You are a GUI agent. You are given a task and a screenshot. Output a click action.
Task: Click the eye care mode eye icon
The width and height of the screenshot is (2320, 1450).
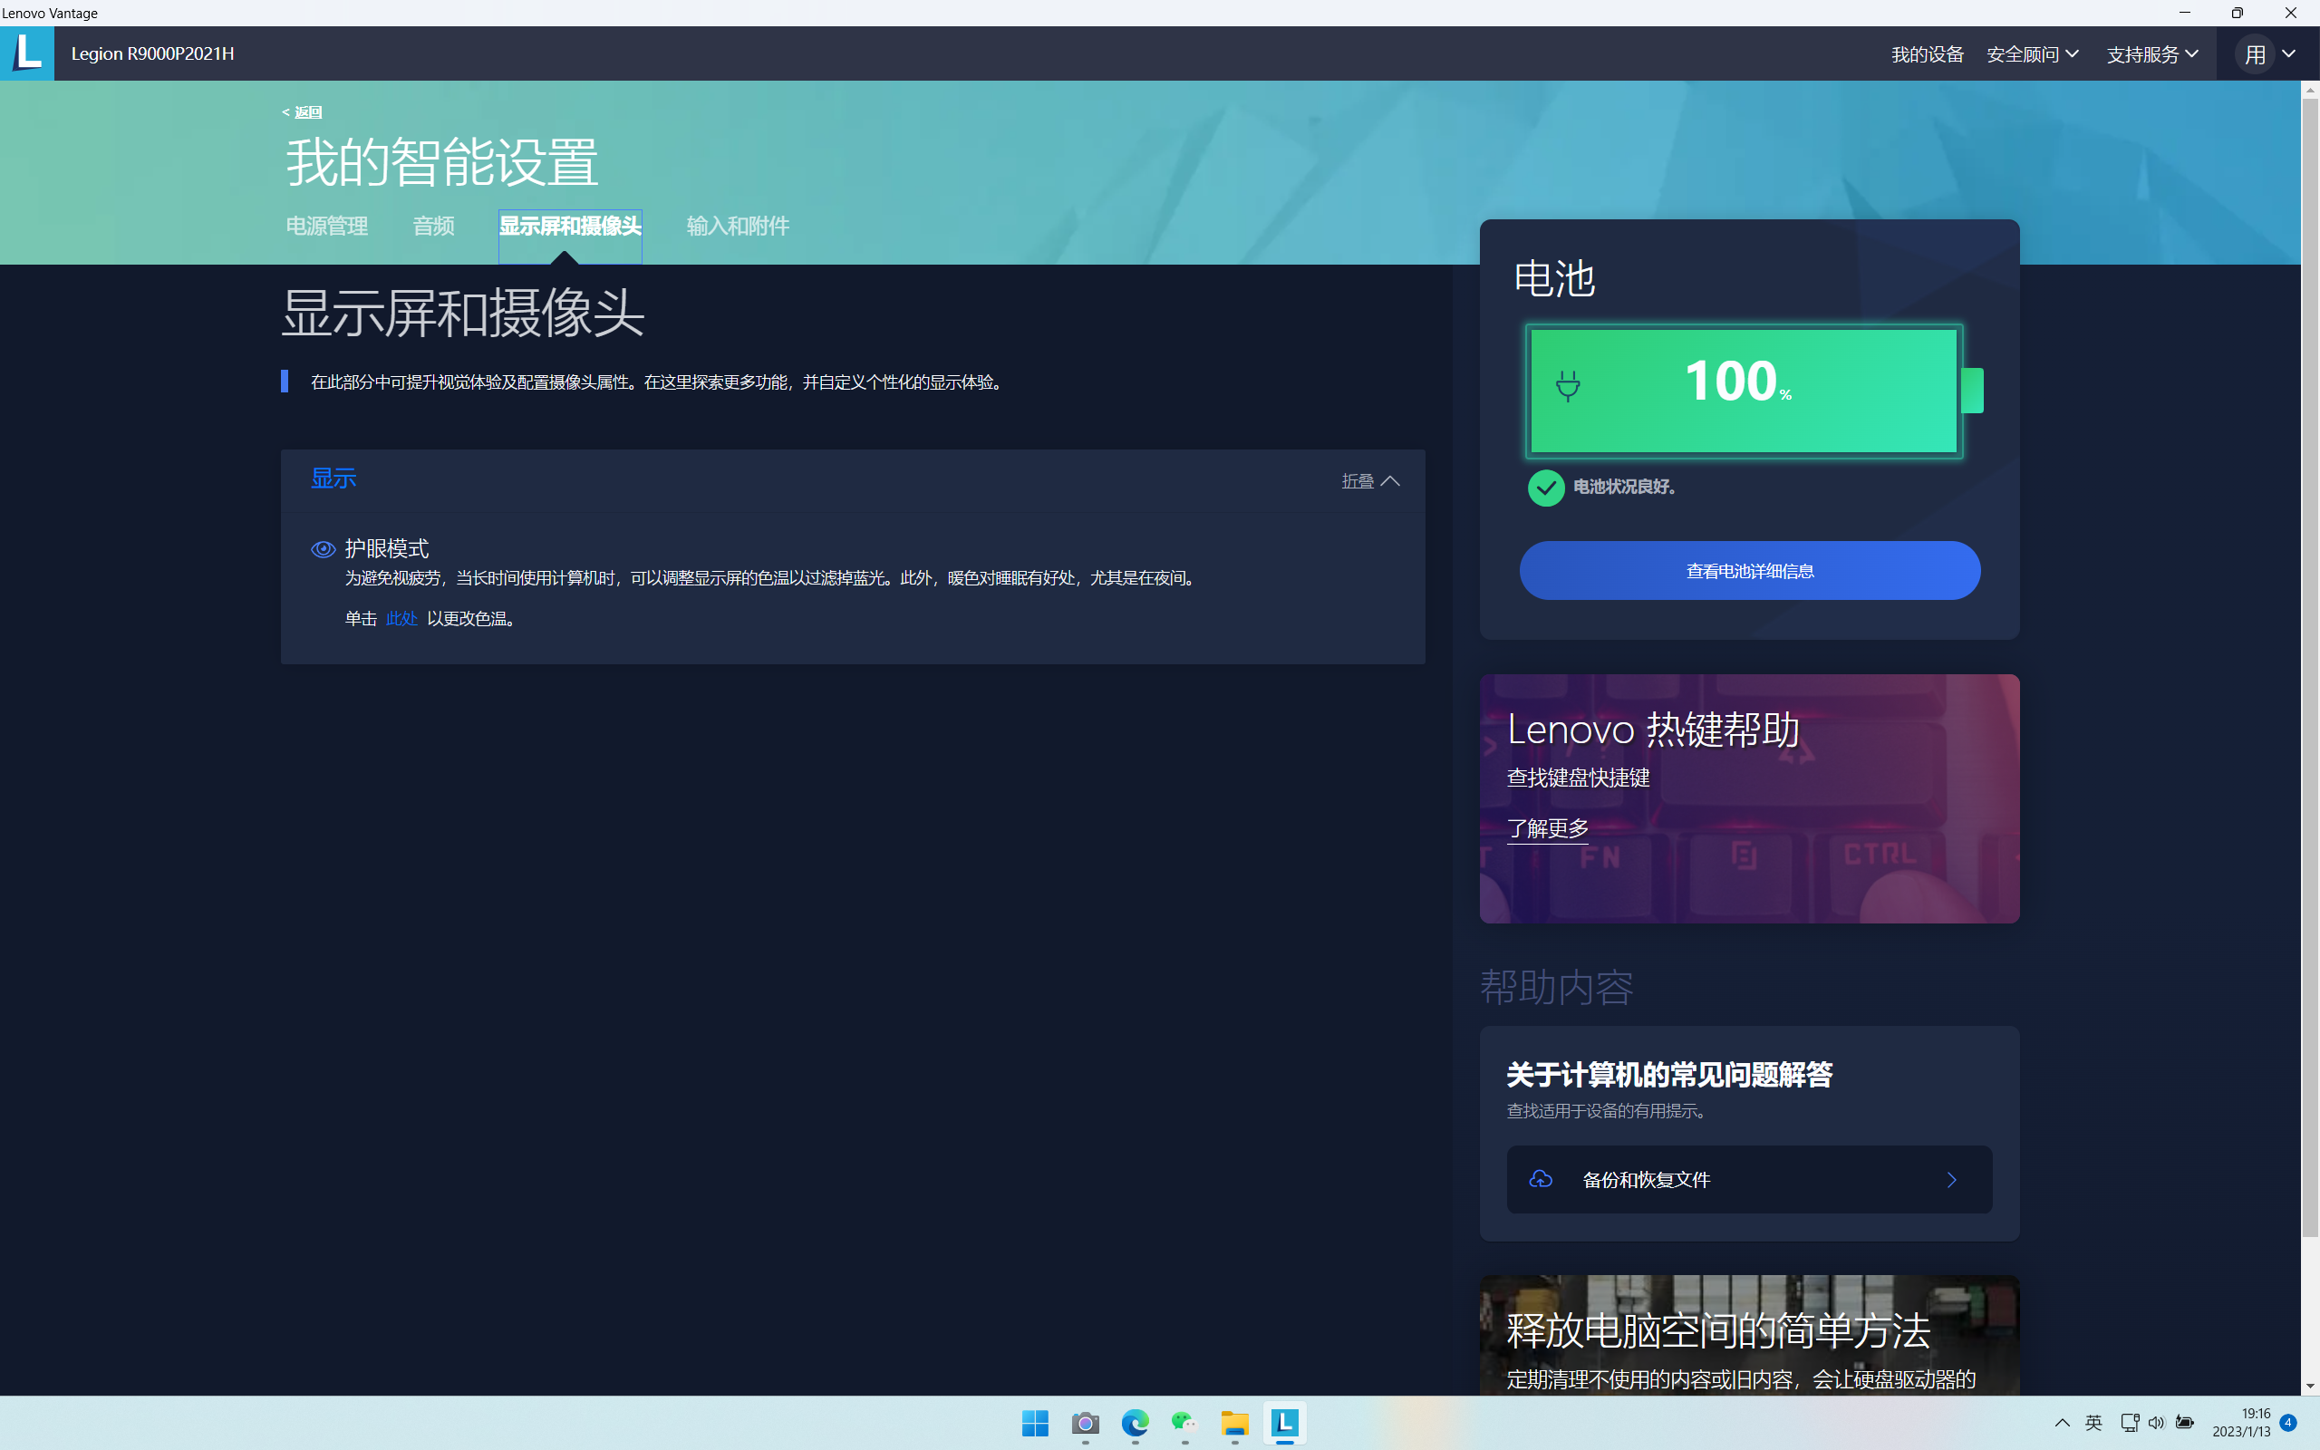tap(323, 548)
